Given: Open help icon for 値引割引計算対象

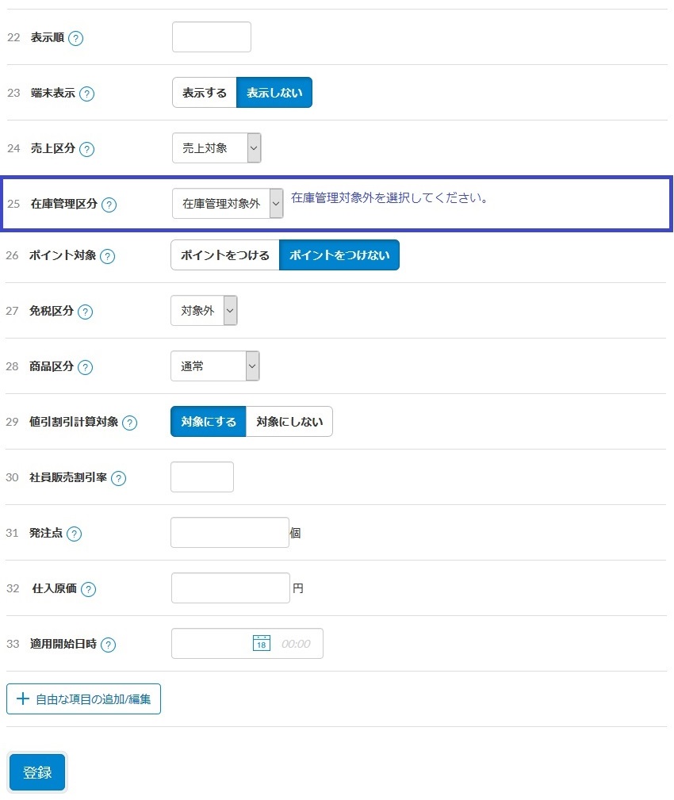Looking at the screenshot, I should pyautogui.click(x=129, y=423).
